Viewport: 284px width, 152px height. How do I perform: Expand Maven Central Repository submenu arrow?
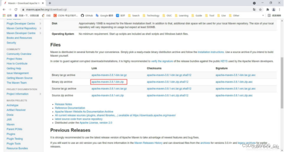[40, 28]
